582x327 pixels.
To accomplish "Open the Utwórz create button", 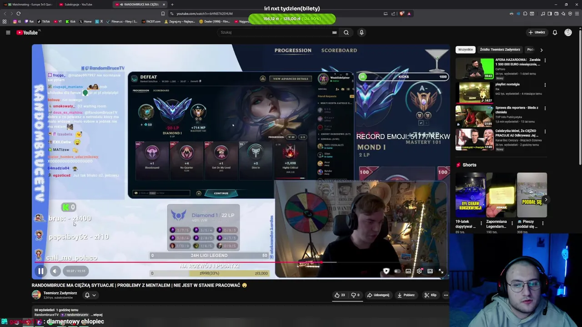I will tap(537, 32).
